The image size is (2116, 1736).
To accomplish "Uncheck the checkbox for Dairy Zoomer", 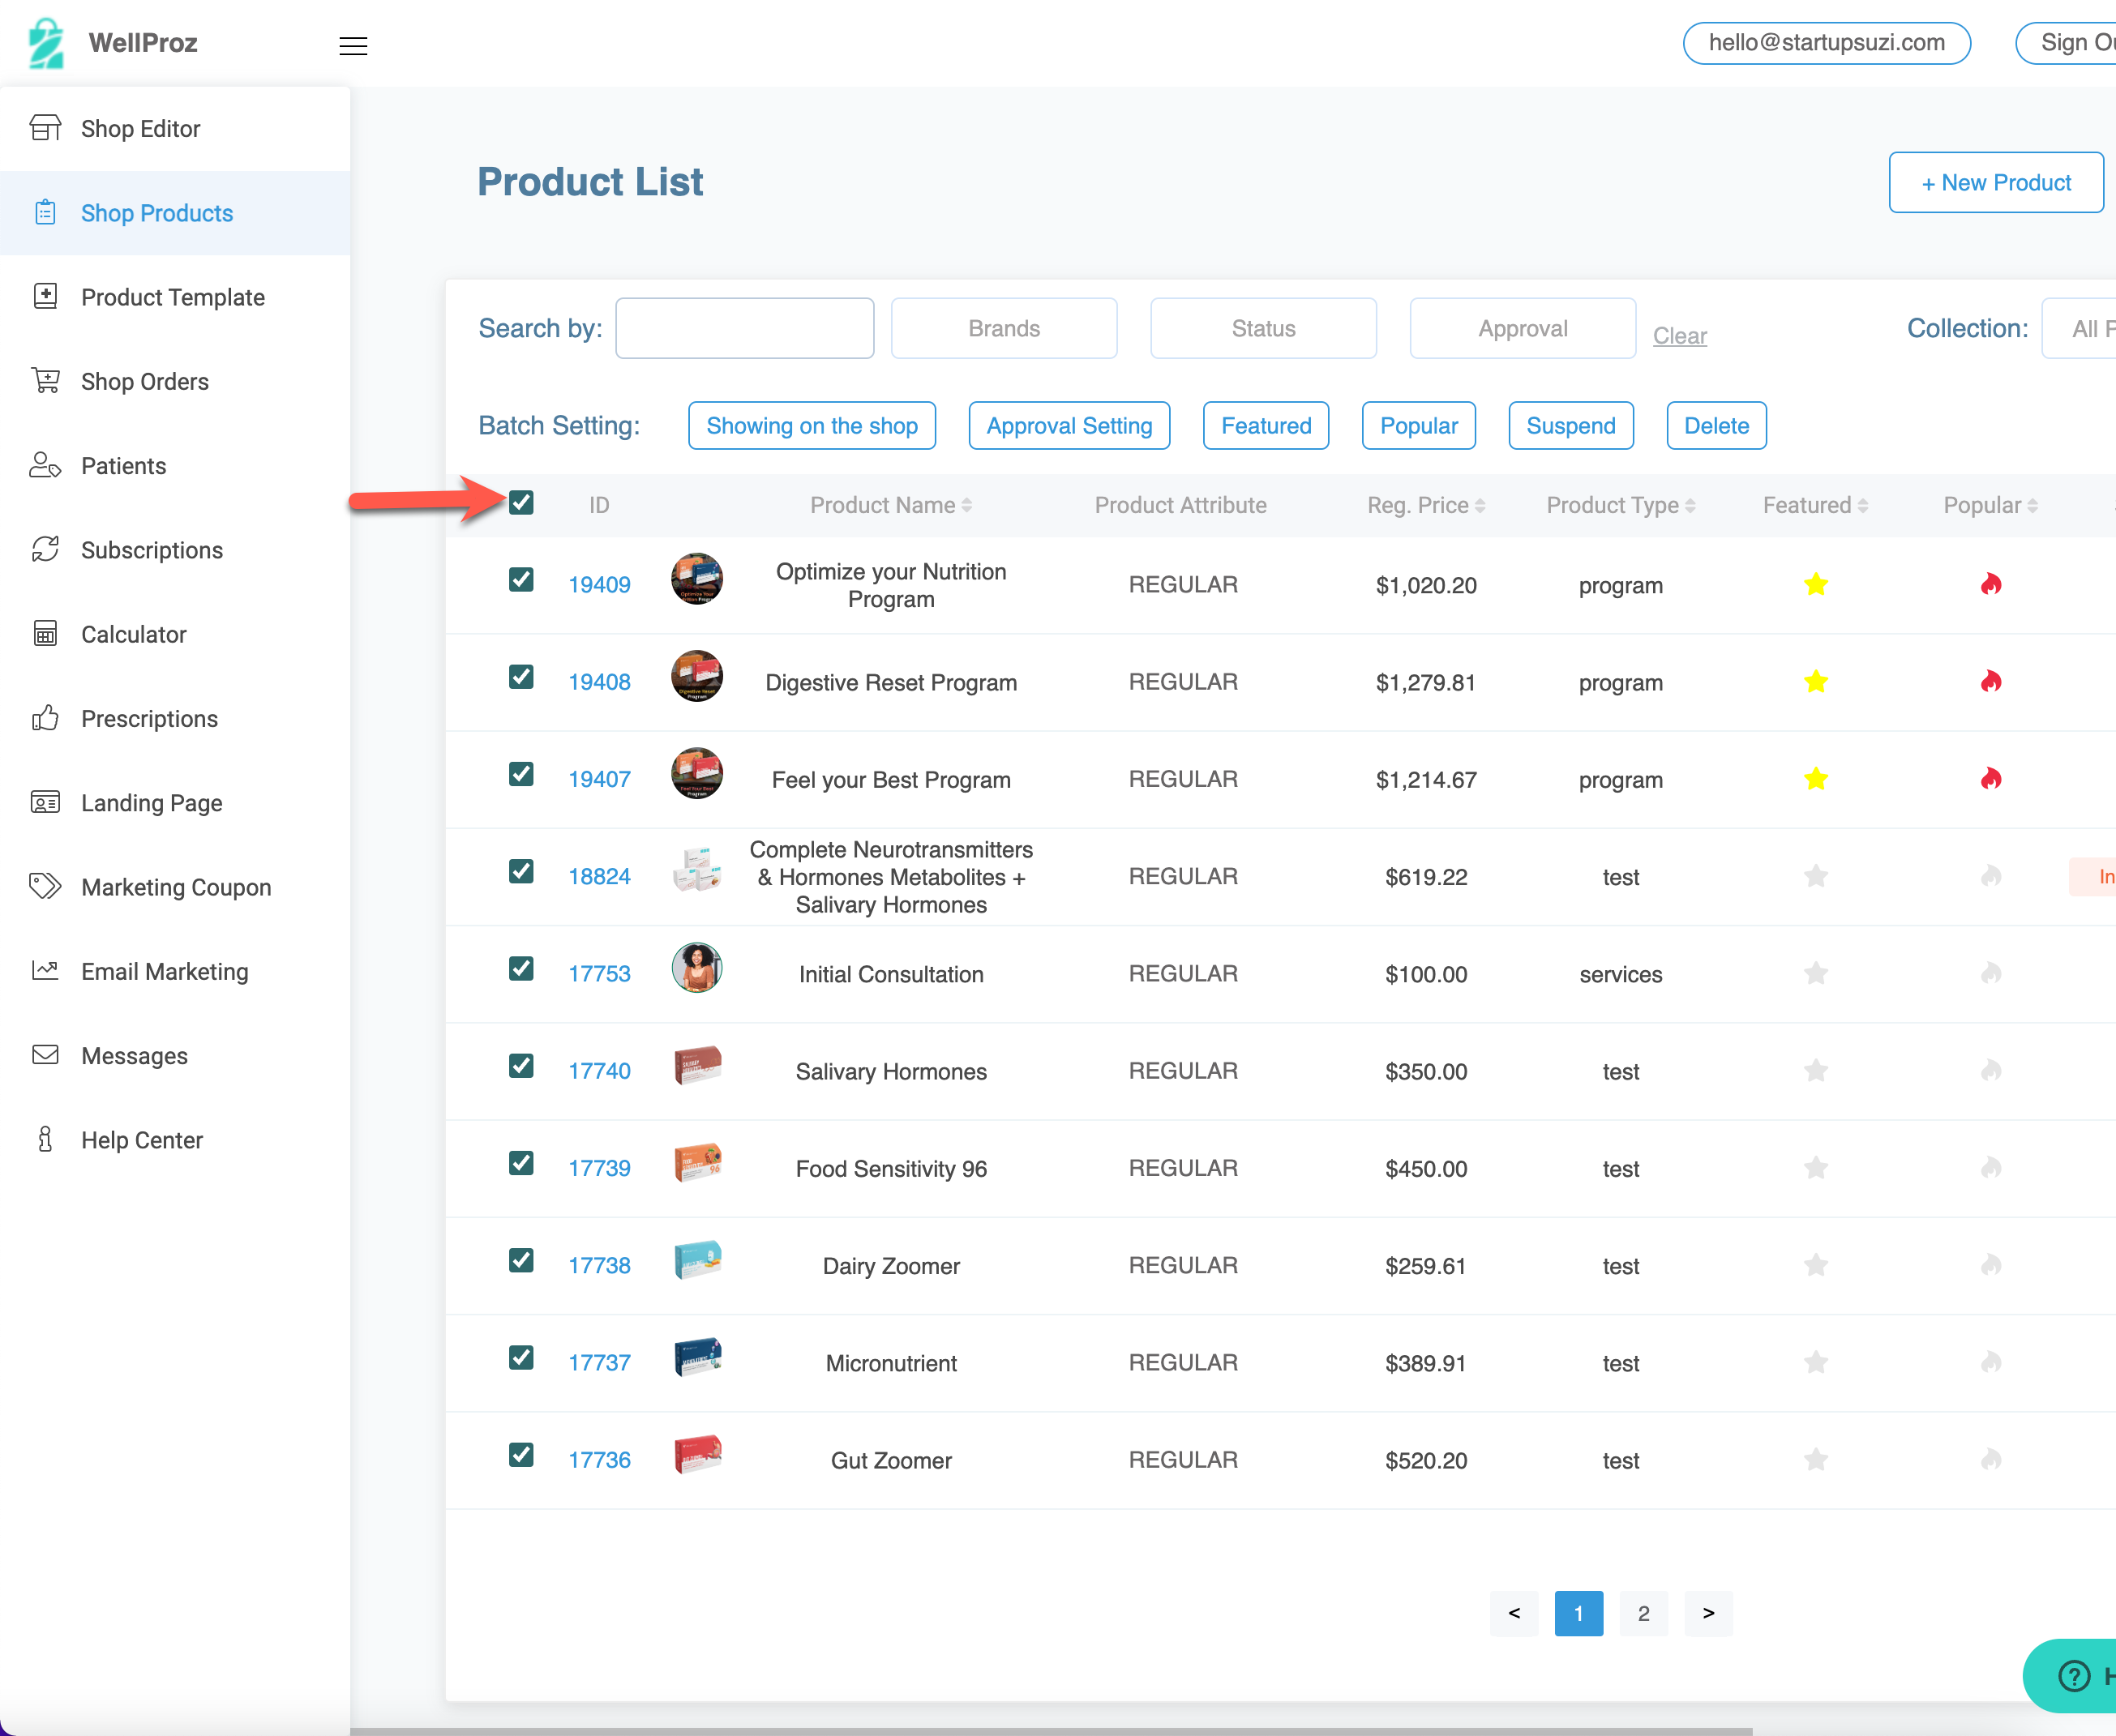I will [521, 1260].
